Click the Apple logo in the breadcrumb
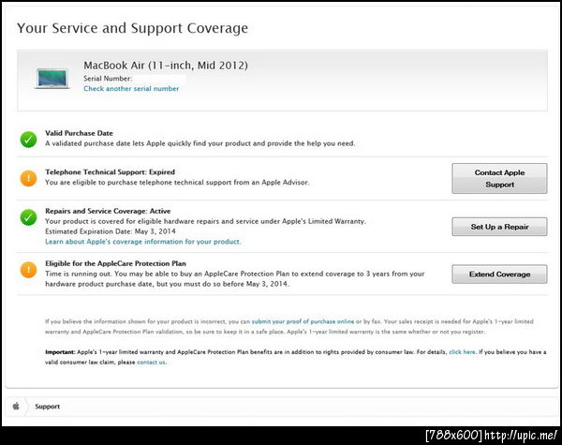The image size is (562, 445). 16,407
